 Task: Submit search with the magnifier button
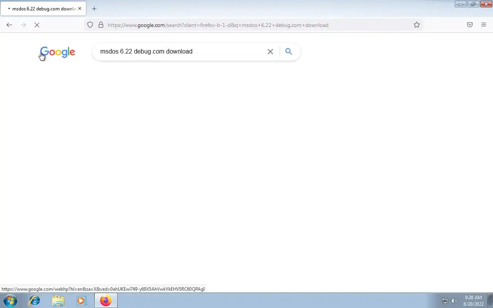click(288, 52)
